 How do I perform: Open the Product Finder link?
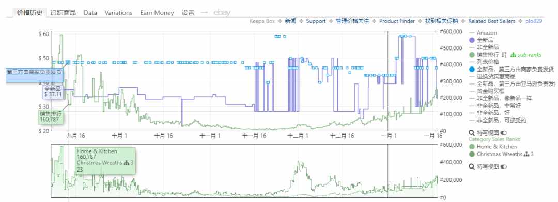point(397,21)
